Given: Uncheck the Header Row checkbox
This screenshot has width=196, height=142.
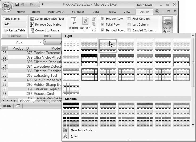Looking at the screenshot, I should [103, 19].
